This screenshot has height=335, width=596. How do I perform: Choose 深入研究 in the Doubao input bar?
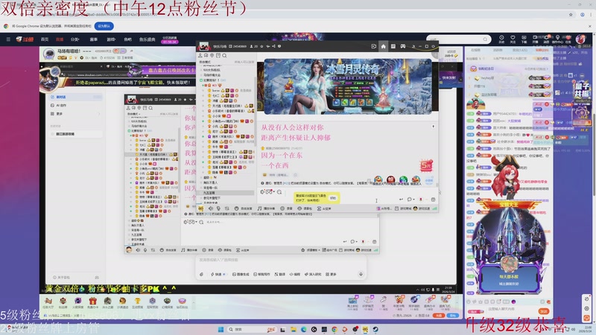tap(312, 274)
